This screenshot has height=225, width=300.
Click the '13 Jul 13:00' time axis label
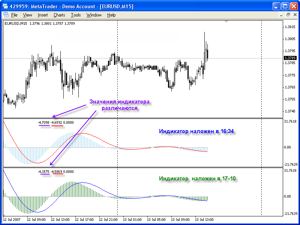pyautogui.click(x=204, y=219)
